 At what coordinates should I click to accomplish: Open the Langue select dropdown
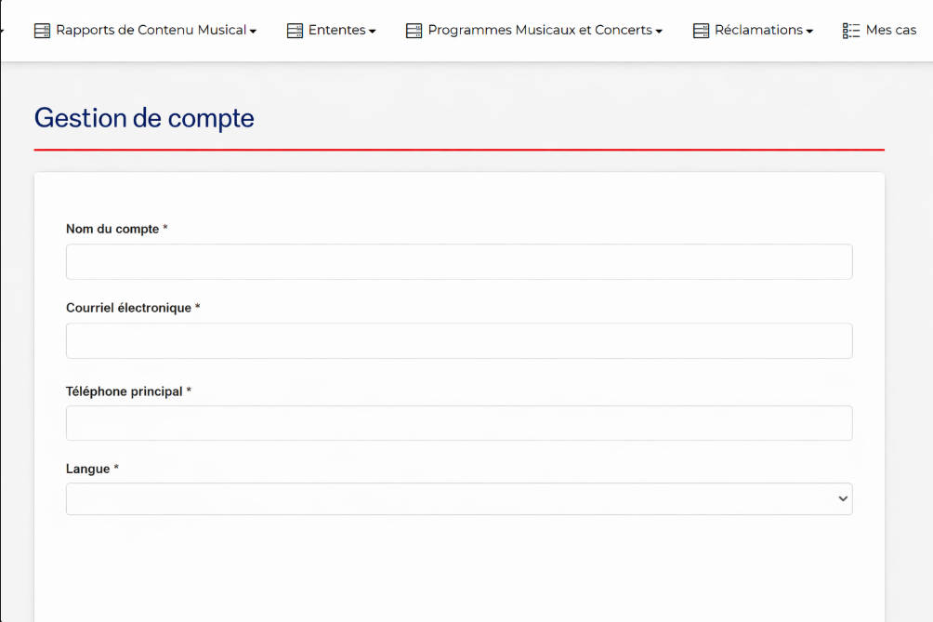click(459, 499)
